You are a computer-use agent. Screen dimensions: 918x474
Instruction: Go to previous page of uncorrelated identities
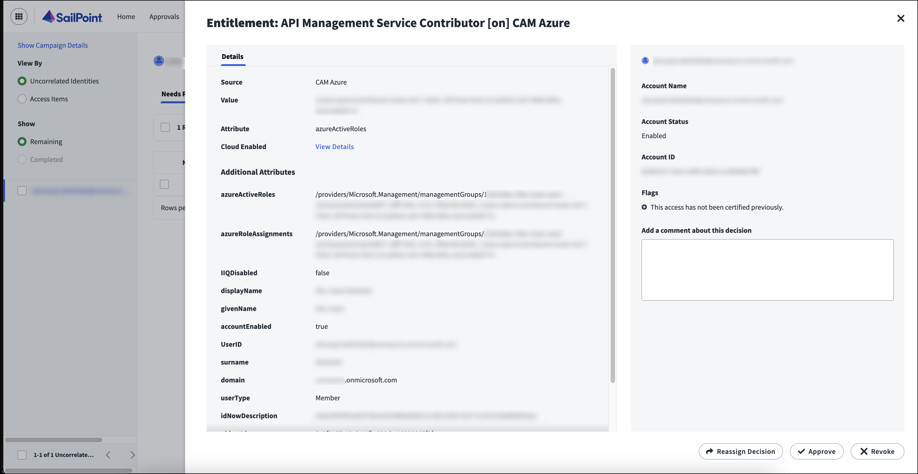108,455
